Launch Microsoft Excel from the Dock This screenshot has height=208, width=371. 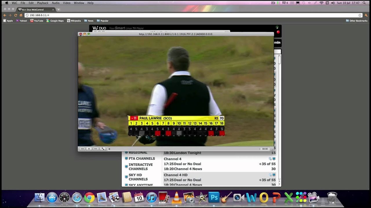coord(289,198)
